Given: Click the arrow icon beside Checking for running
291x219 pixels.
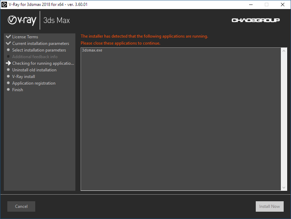Looking at the screenshot, I should tap(8, 63).
